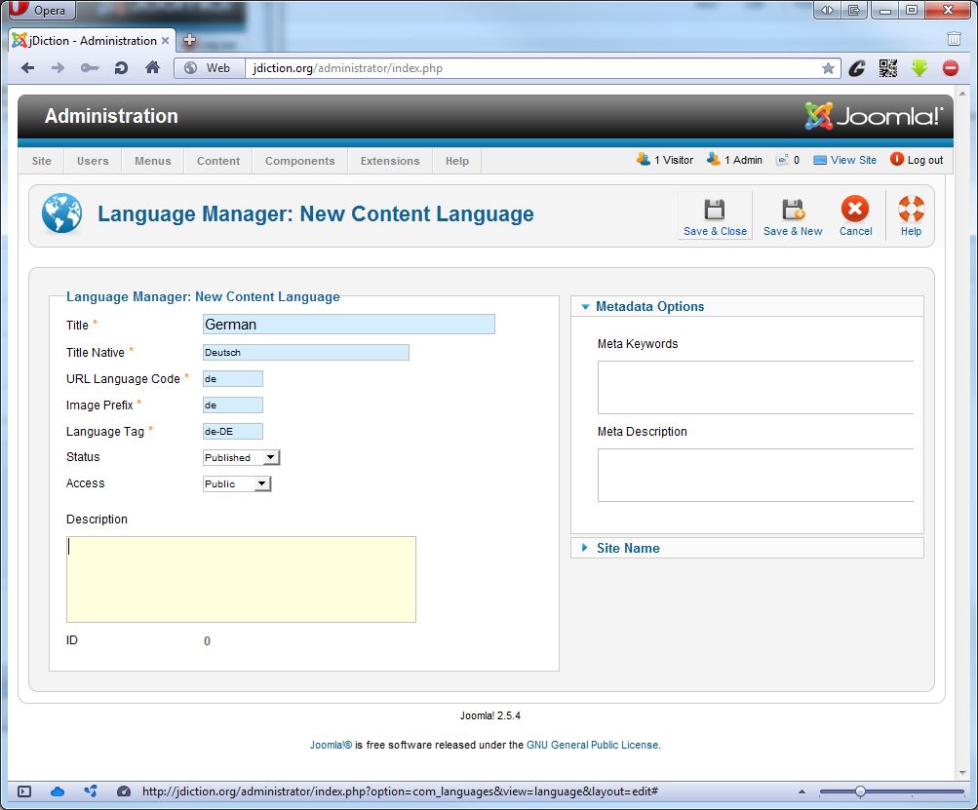
Task: Open a new browser tab
Action: point(190,40)
